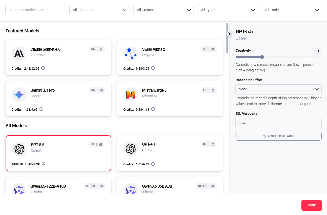327x215 pixels.
Task: Select the Qwen3.6 35B A3B model name
Action: (157, 186)
